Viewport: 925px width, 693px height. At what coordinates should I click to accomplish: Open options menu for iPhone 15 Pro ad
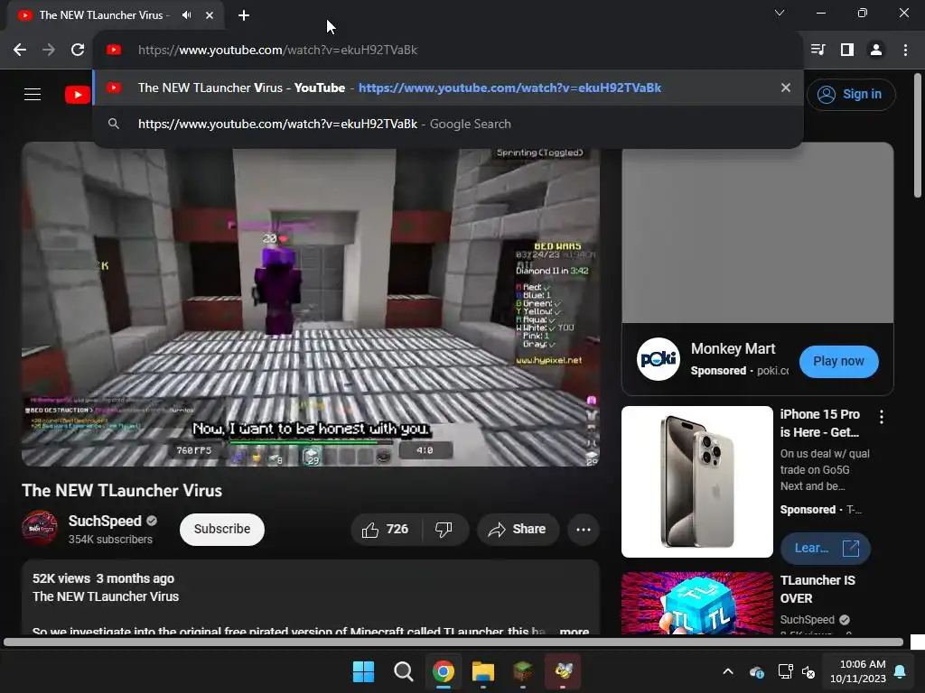882,417
